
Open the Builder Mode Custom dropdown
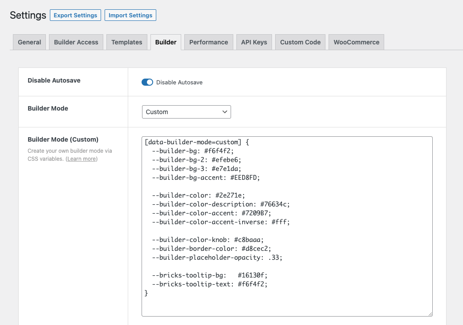click(187, 112)
